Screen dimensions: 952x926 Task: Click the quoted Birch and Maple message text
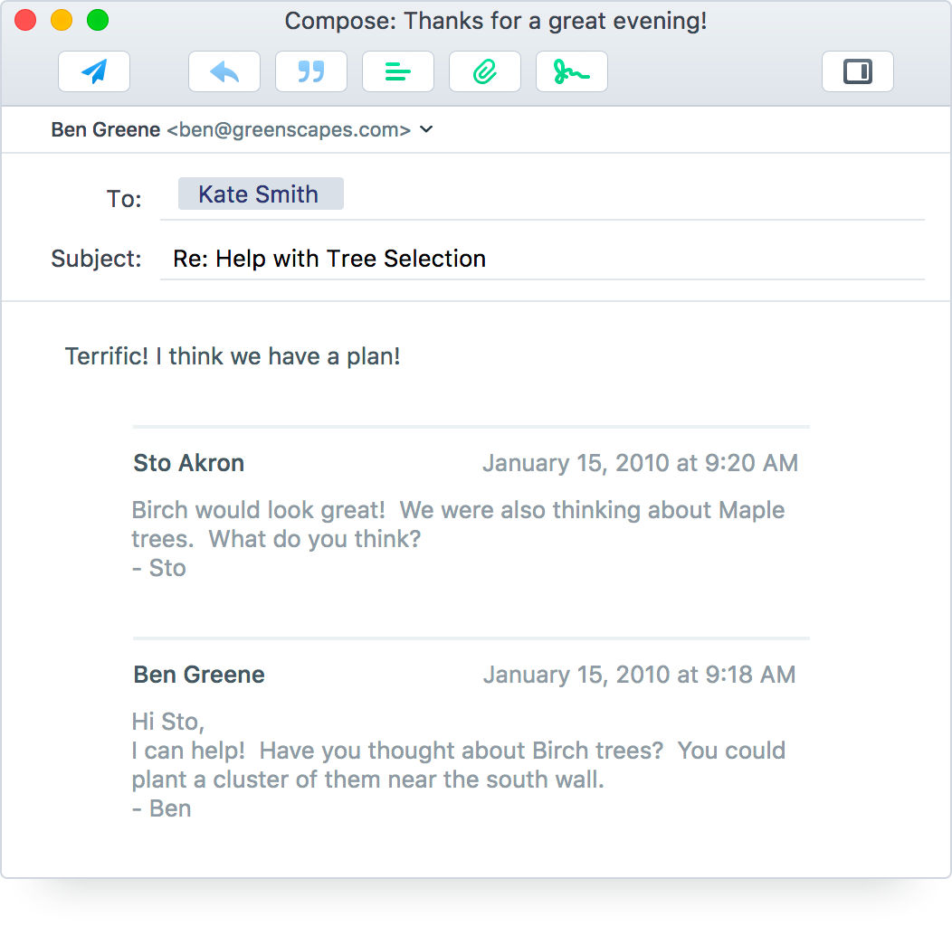[457, 524]
